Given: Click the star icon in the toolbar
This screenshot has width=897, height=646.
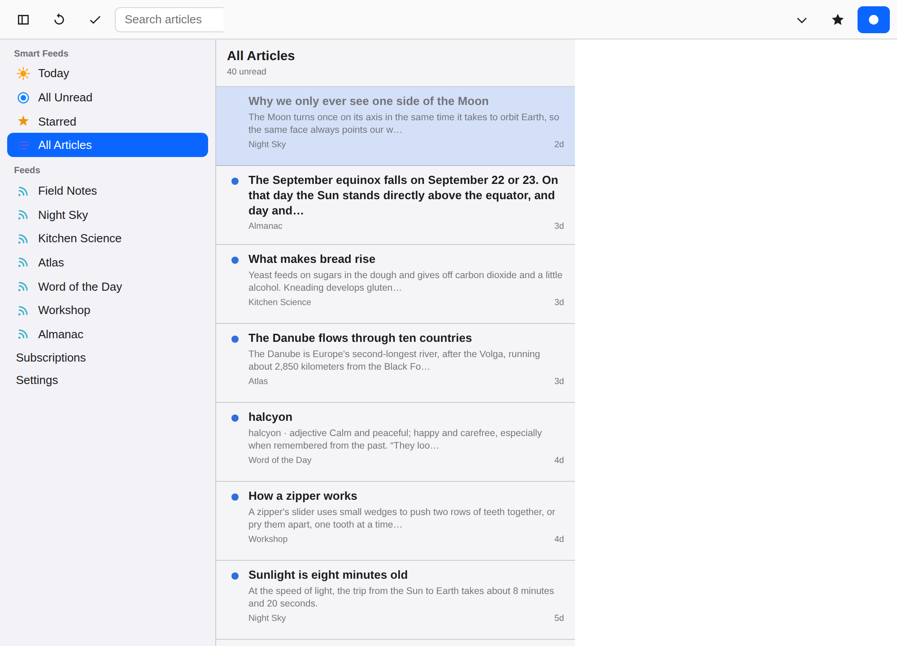Looking at the screenshot, I should pos(838,20).
